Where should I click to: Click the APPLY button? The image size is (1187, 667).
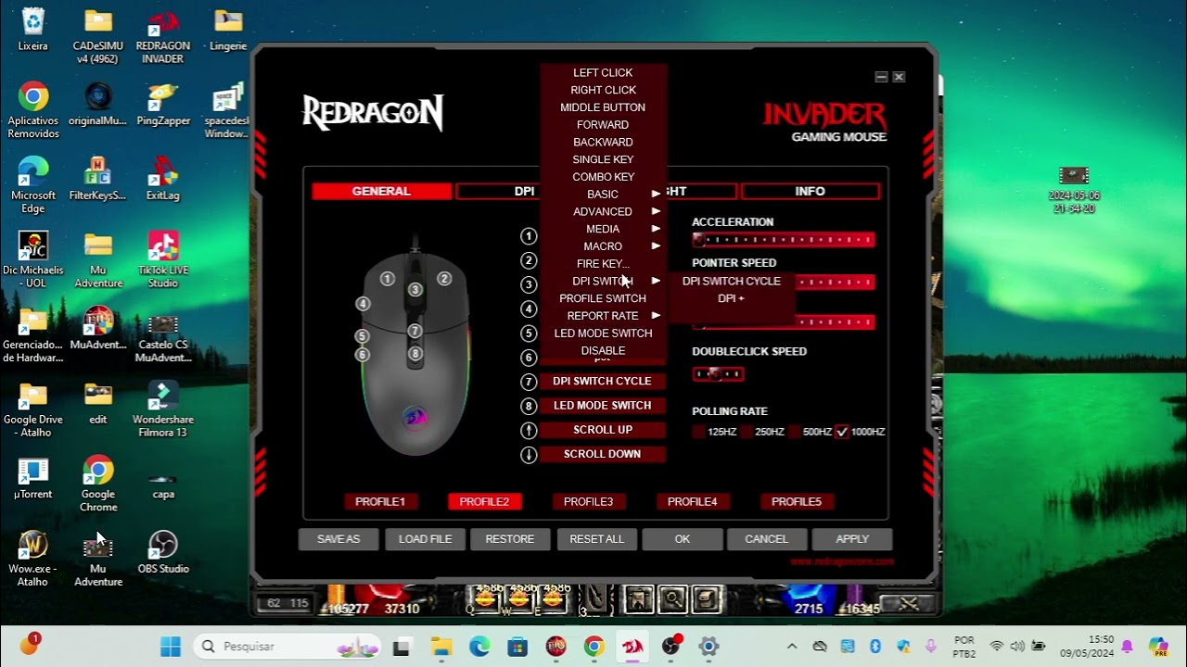click(x=852, y=539)
